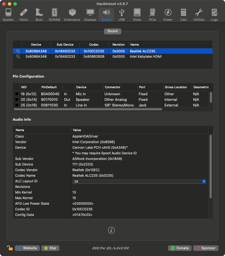This screenshot has height=256, width=225.
Task: Open the Logs toolbar tab
Action: [214, 15]
